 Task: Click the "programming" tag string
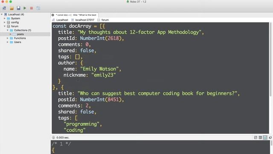coord(81,124)
